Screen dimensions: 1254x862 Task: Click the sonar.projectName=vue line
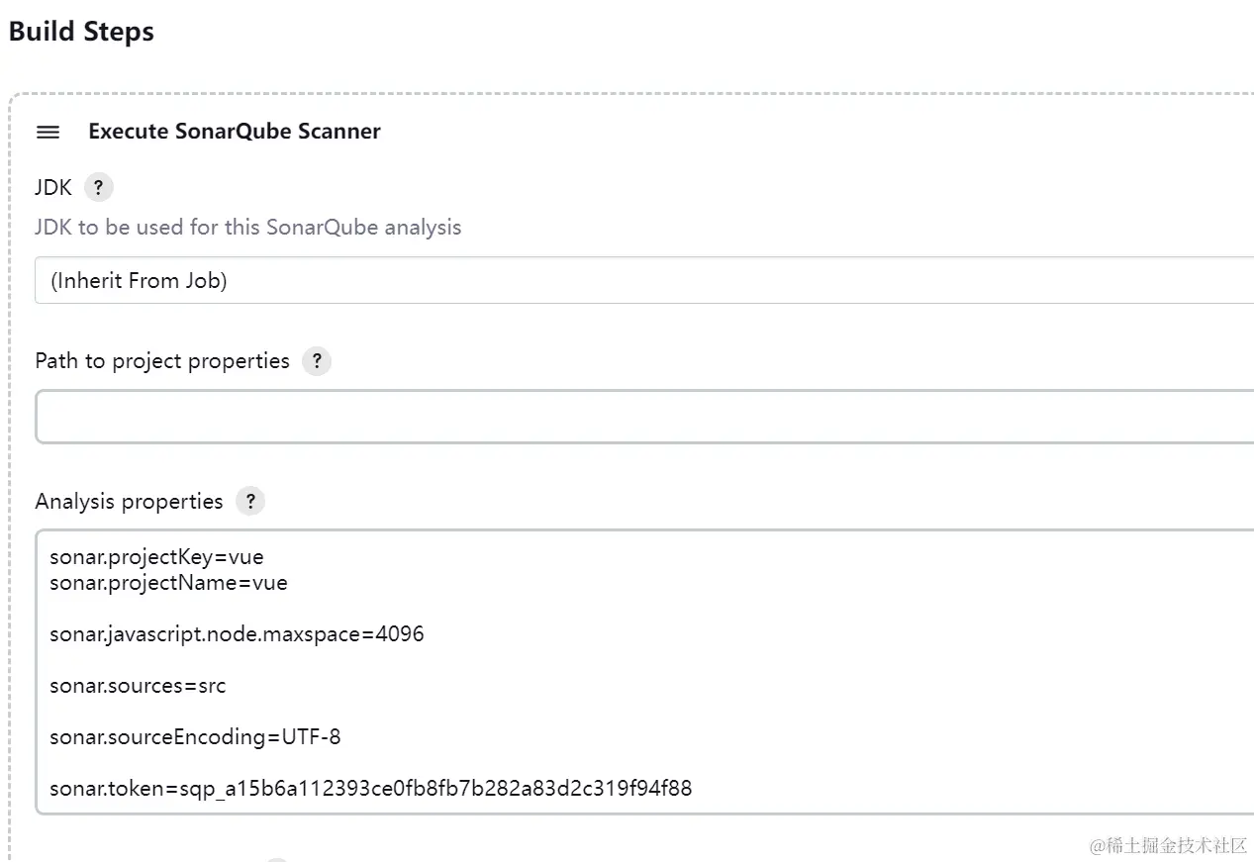point(168,583)
